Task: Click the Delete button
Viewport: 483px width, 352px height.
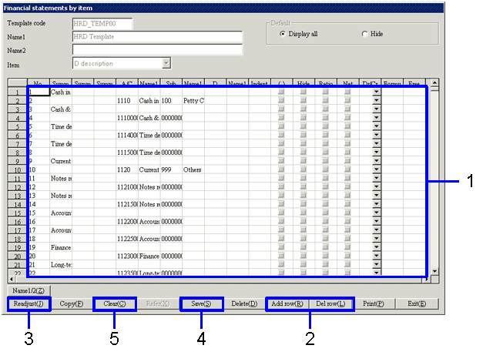Action: click(243, 303)
